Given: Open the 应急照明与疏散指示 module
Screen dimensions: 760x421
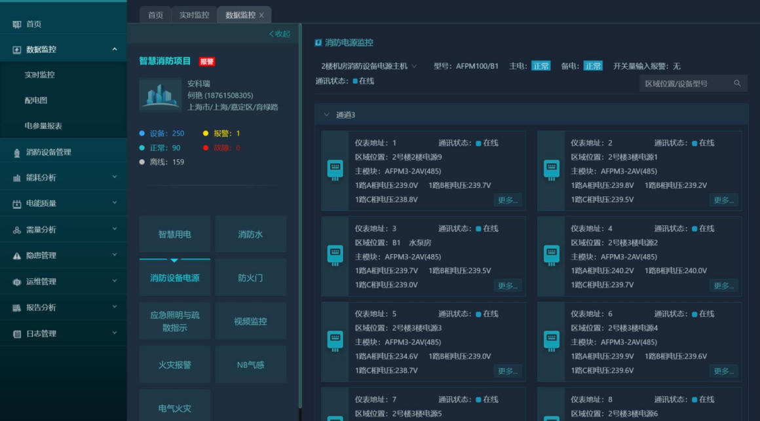Looking at the screenshot, I should (174, 321).
